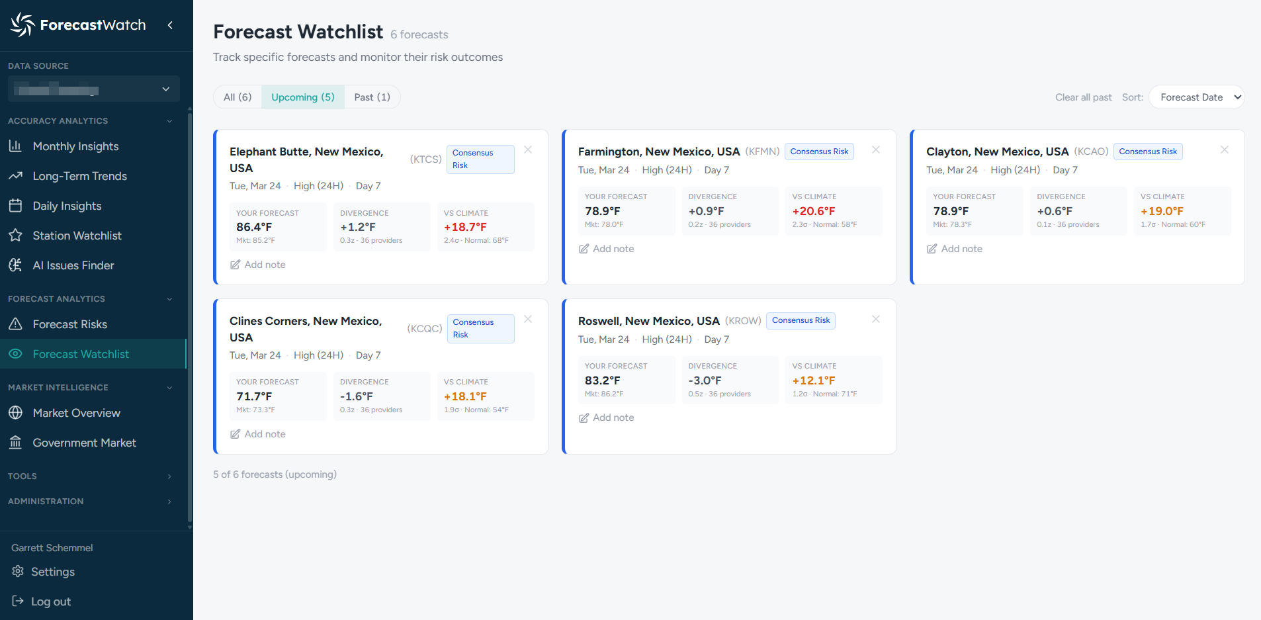The height and width of the screenshot is (620, 1261).
Task: Open AI Issues Finder brain icon
Action: 15,265
